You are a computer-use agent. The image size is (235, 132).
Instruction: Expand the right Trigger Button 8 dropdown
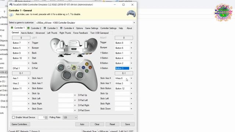(131, 43)
